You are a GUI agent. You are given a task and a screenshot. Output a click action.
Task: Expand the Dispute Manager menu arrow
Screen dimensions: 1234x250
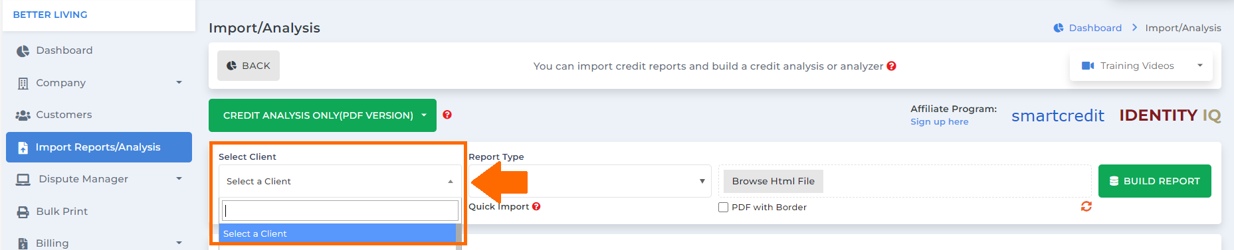point(179,178)
